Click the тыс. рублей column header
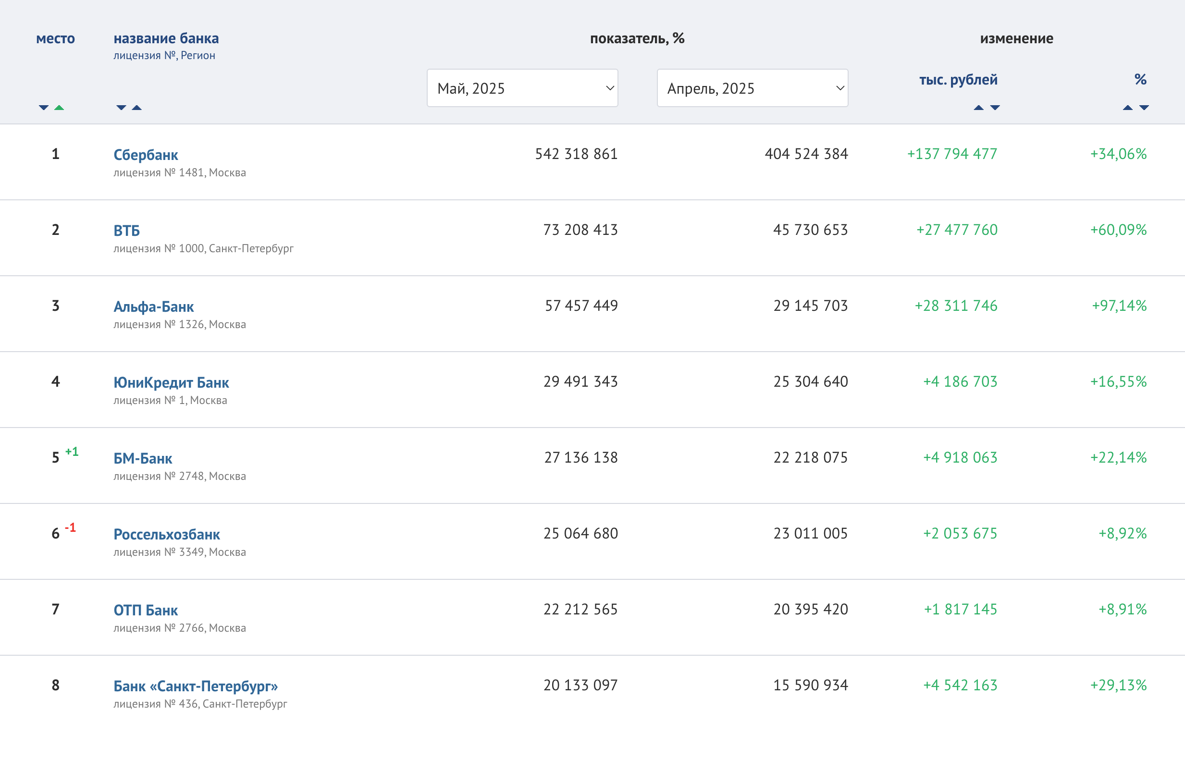1185x759 pixels. tap(958, 79)
